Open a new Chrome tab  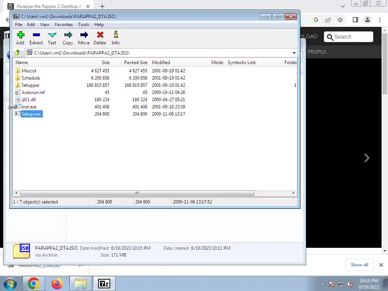102,6
